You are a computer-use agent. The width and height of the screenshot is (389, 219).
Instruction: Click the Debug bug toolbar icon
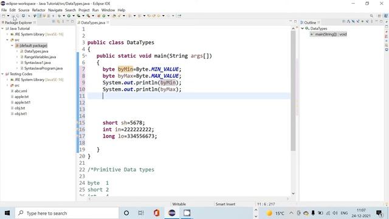[x=60, y=16]
